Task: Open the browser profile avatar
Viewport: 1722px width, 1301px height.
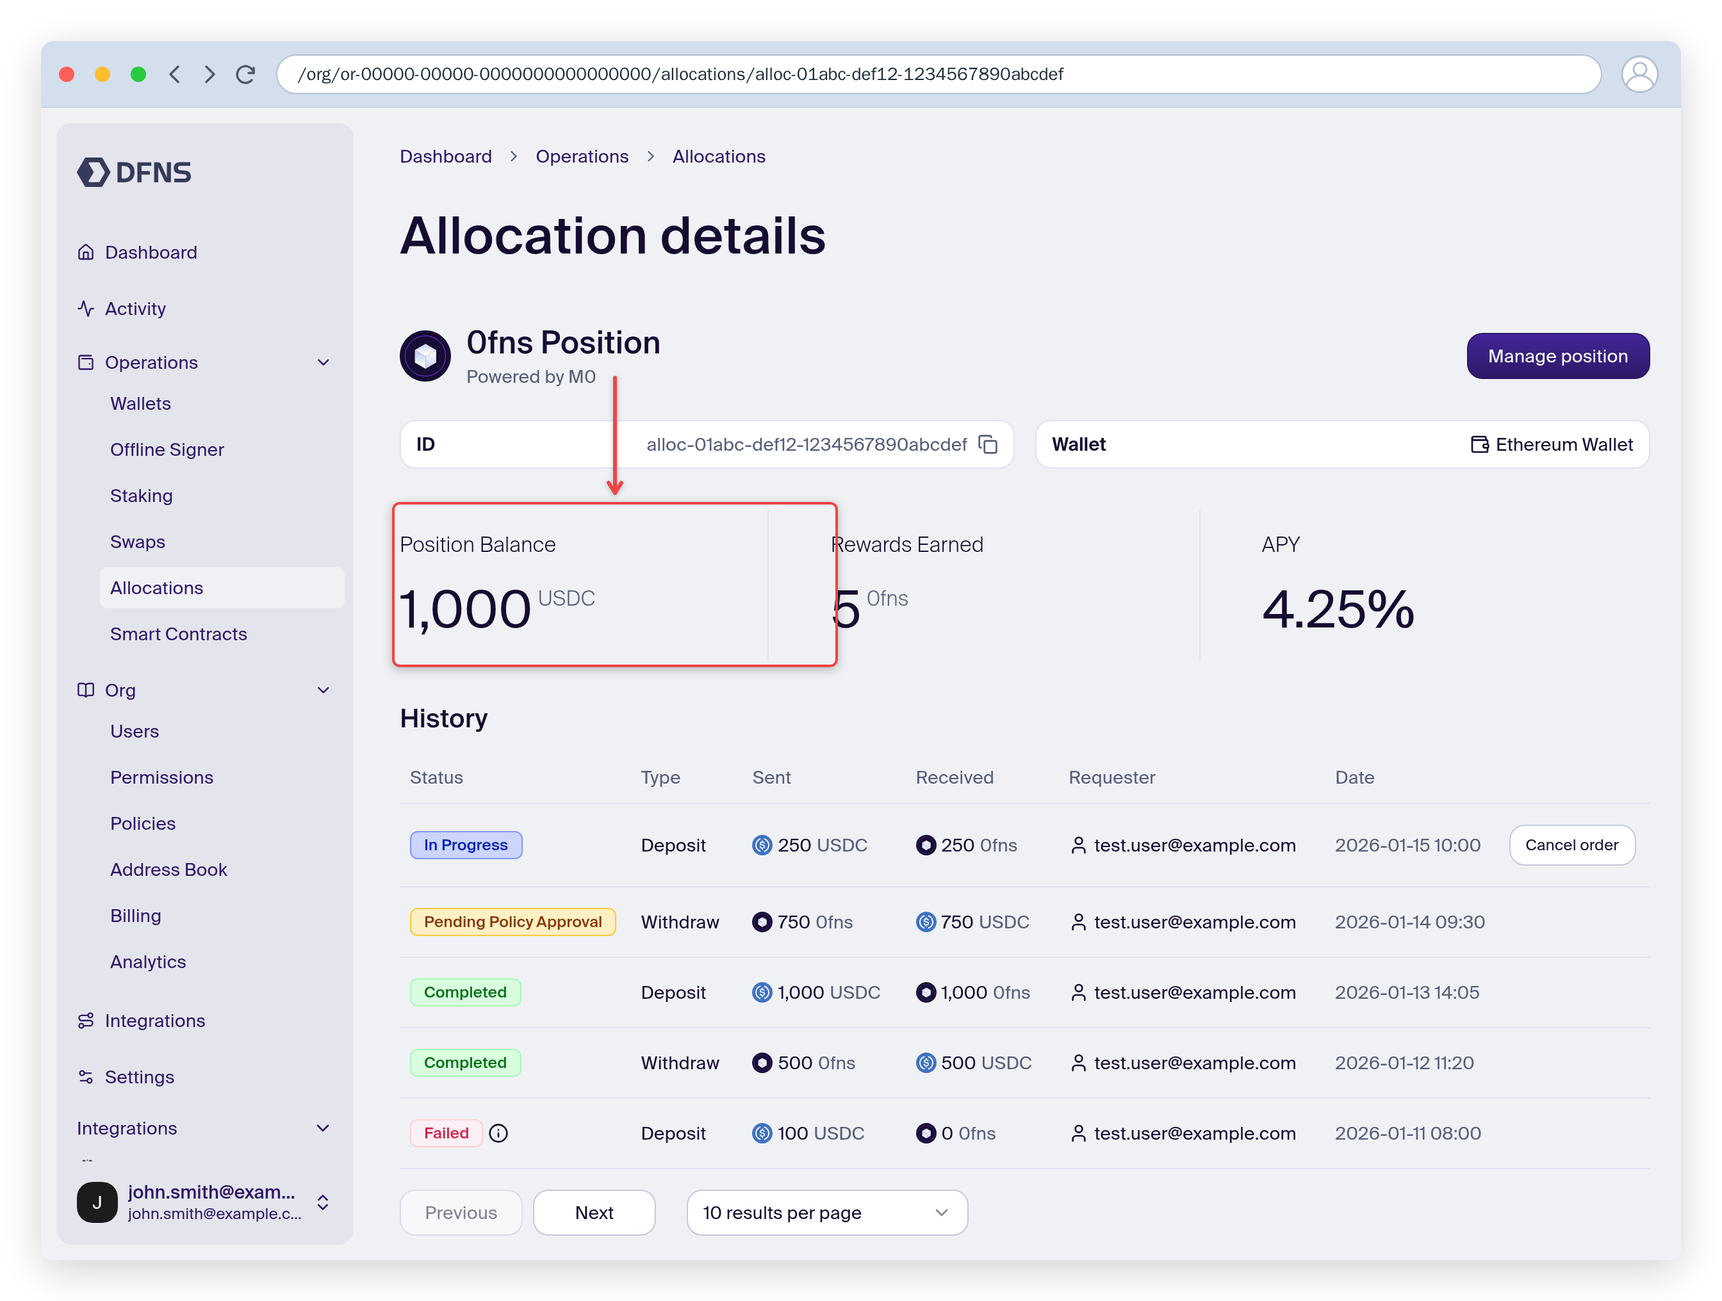Action: (x=1639, y=75)
